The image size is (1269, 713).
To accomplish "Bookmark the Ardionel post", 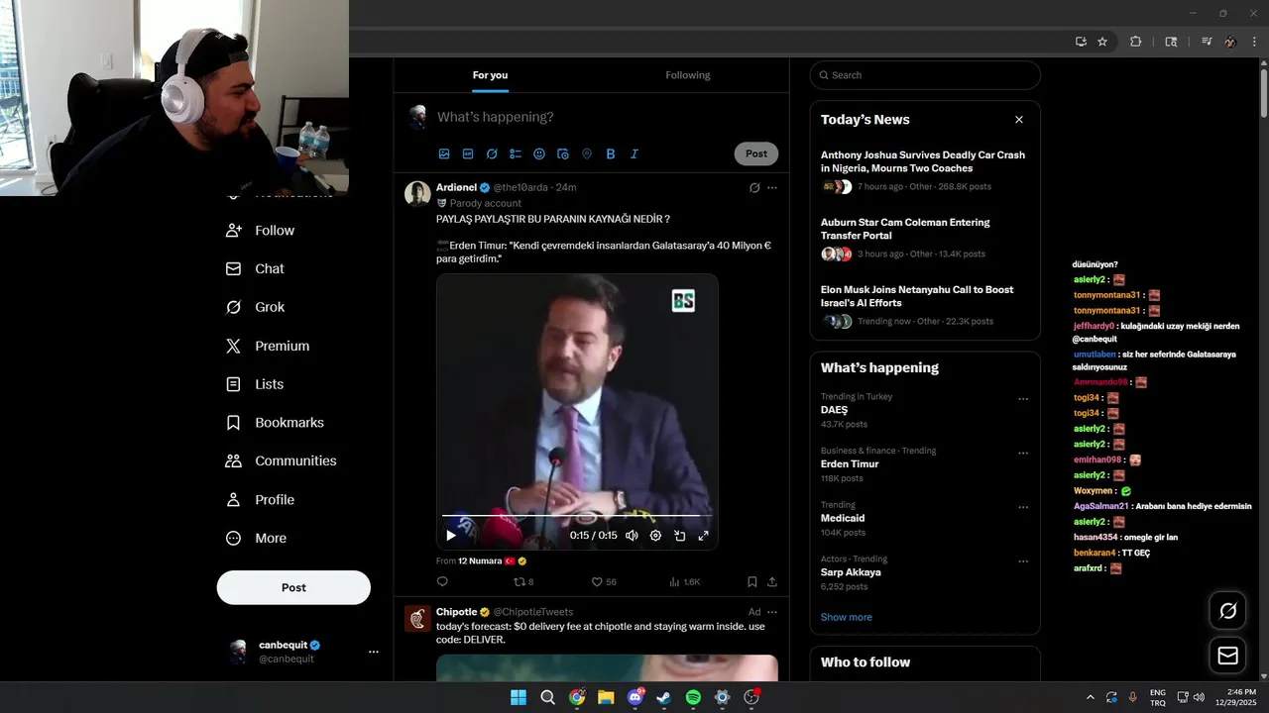I will 752,582.
